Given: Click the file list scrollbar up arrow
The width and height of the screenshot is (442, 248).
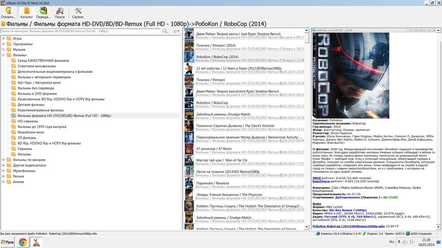Looking at the screenshot, I should click(x=307, y=30).
